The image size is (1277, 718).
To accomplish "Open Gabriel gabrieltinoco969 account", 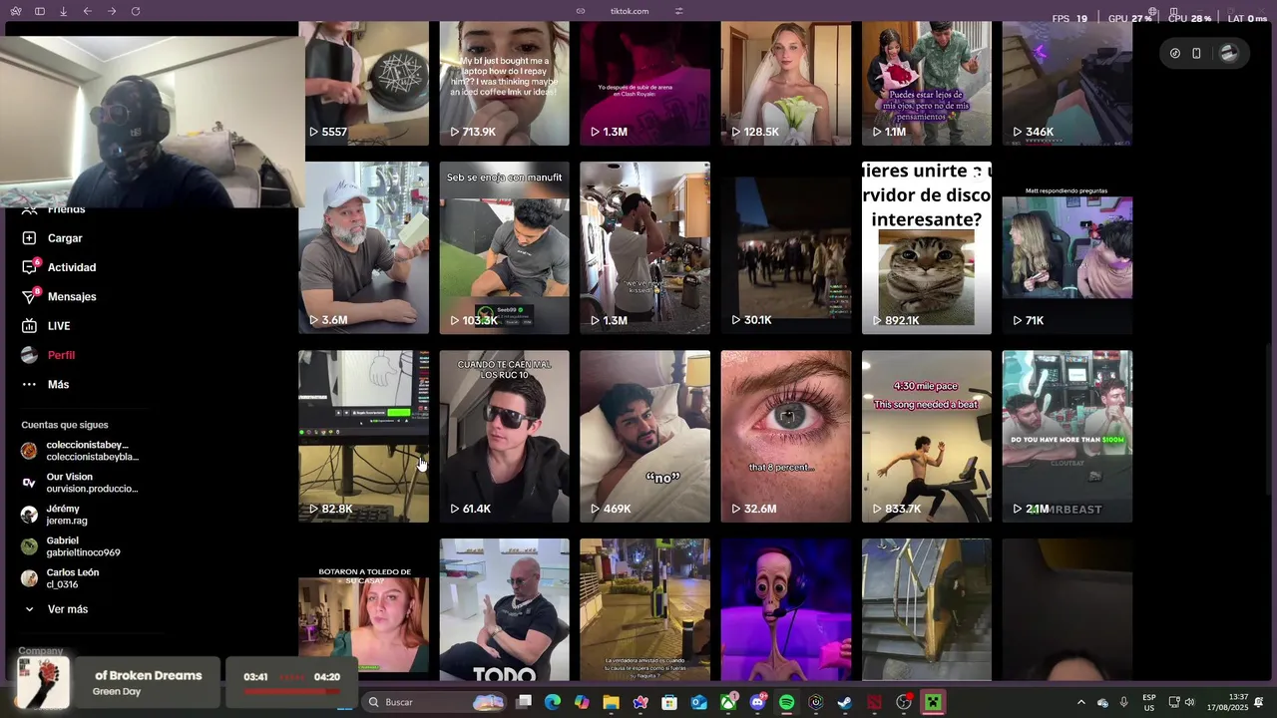I will pos(82,546).
